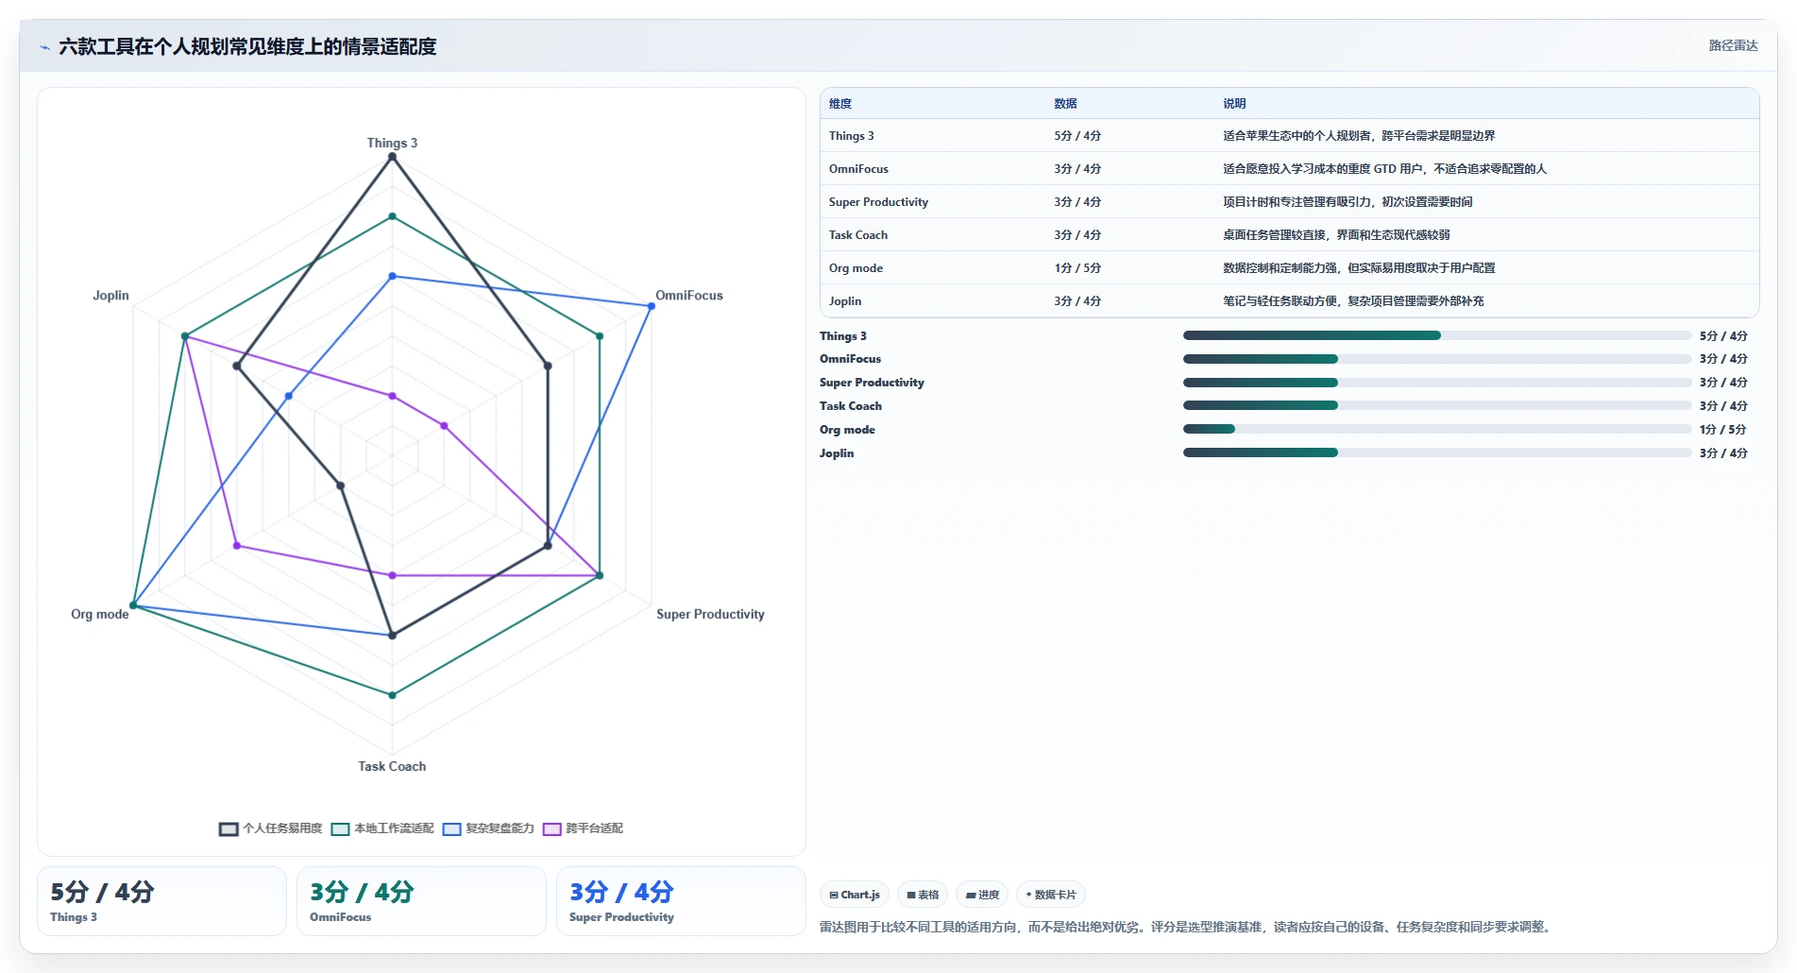1797x973 pixels.
Task: Click the Task Coach progress bar
Action: [x=1437, y=405]
